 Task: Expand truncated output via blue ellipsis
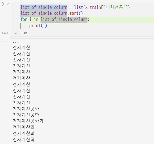coord(16,42)
